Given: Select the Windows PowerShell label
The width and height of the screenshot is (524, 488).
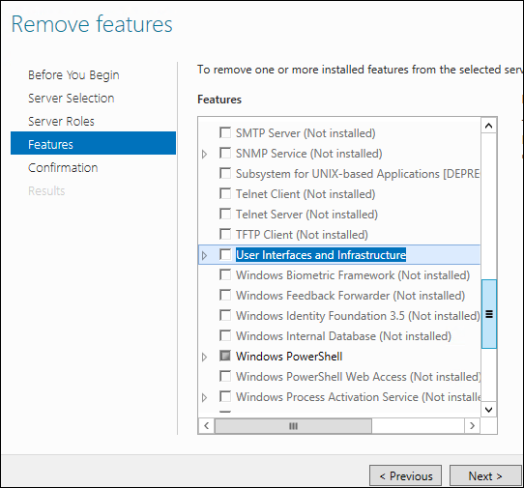Looking at the screenshot, I should click(289, 357).
